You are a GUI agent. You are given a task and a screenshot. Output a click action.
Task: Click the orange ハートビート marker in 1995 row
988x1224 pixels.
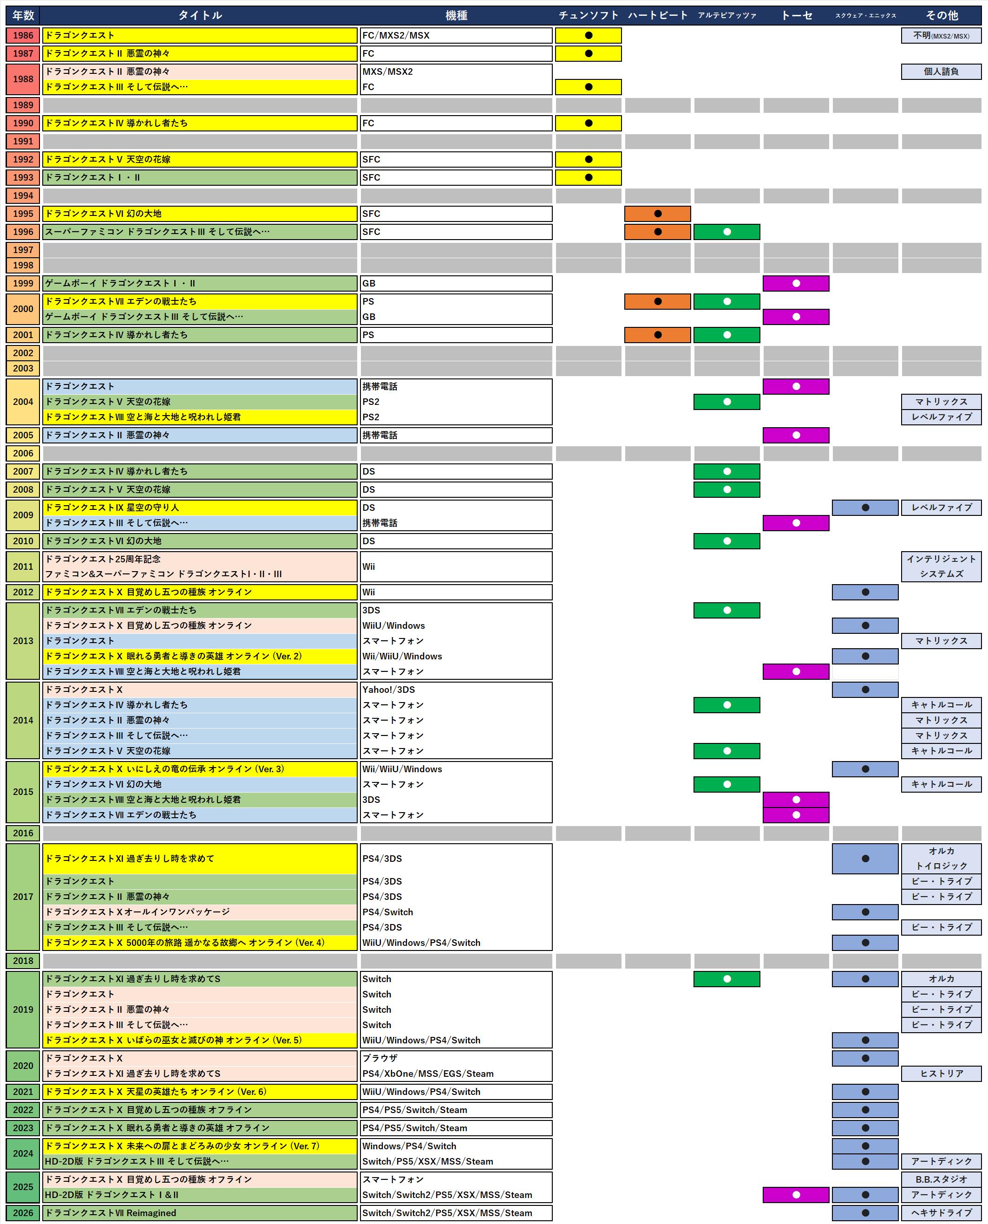[x=657, y=214]
